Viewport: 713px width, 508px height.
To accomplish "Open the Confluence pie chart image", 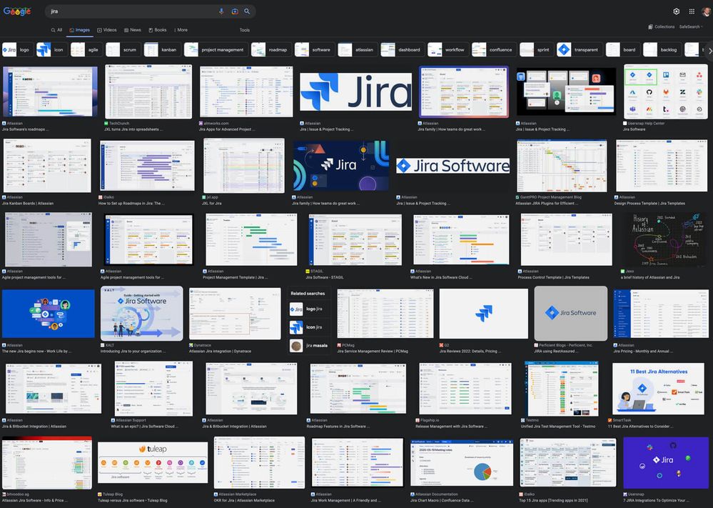I will 462,462.
